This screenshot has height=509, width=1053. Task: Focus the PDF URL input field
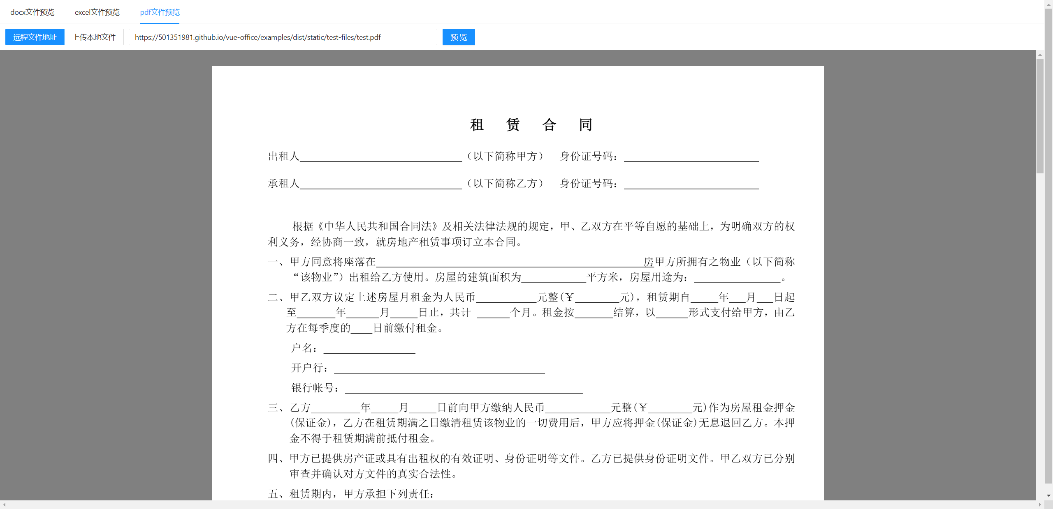[x=283, y=37]
